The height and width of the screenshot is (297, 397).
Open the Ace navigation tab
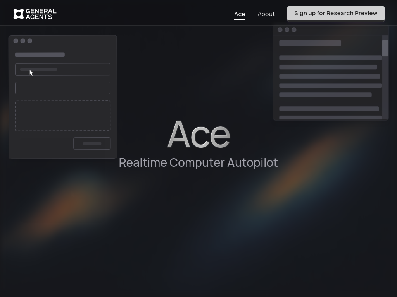pyautogui.click(x=240, y=14)
